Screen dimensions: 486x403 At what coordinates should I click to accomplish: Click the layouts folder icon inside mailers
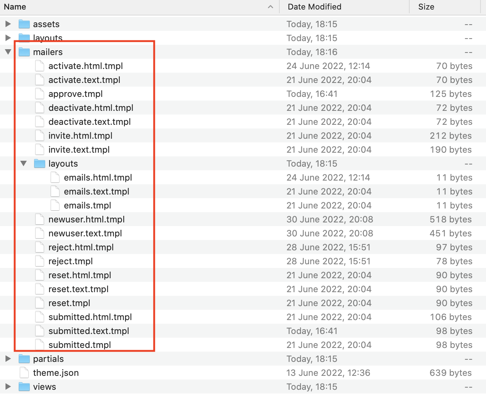[39, 163]
